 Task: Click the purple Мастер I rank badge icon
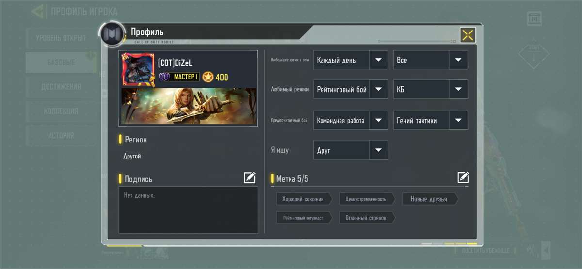pos(164,77)
